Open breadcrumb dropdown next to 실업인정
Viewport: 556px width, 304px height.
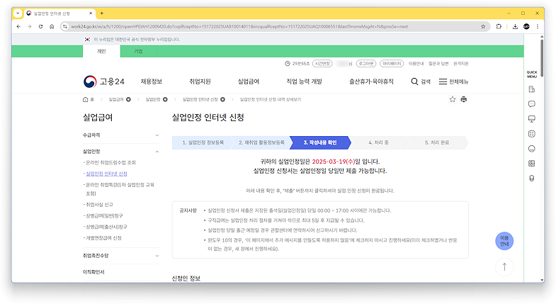click(165, 100)
